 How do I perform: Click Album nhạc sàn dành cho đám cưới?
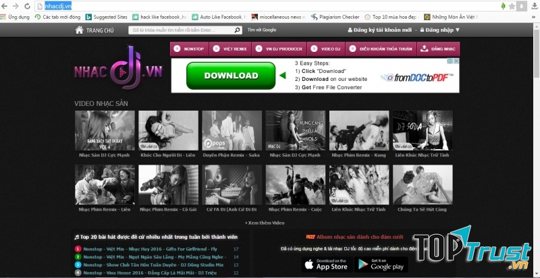(360, 237)
